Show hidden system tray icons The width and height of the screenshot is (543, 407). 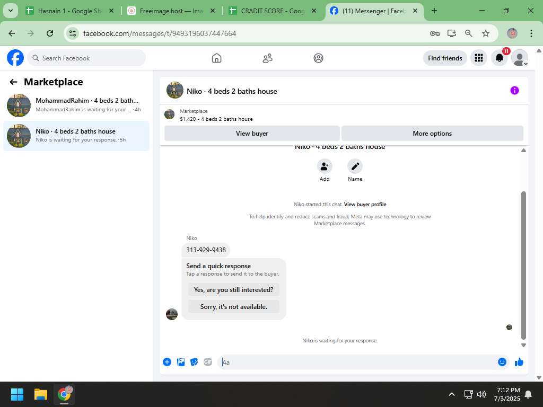tap(452, 394)
